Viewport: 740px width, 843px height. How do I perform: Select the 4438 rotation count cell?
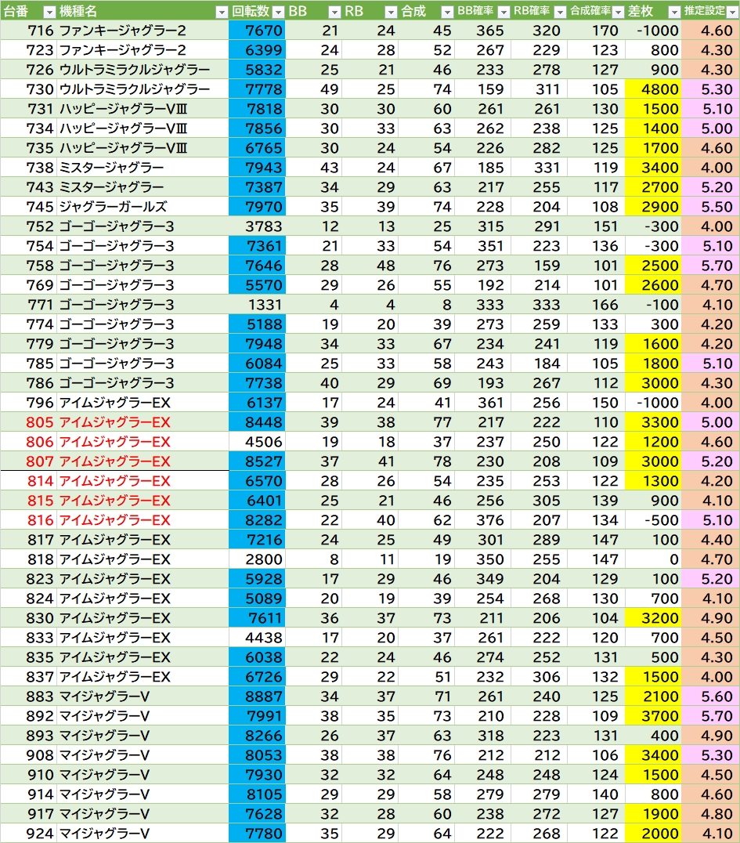257,638
